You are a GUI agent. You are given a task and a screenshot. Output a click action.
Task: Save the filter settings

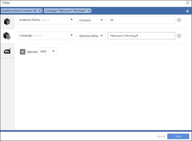(178, 136)
